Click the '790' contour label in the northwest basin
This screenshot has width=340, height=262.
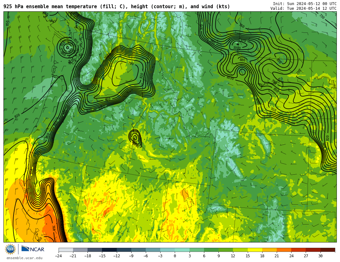(131, 63)
